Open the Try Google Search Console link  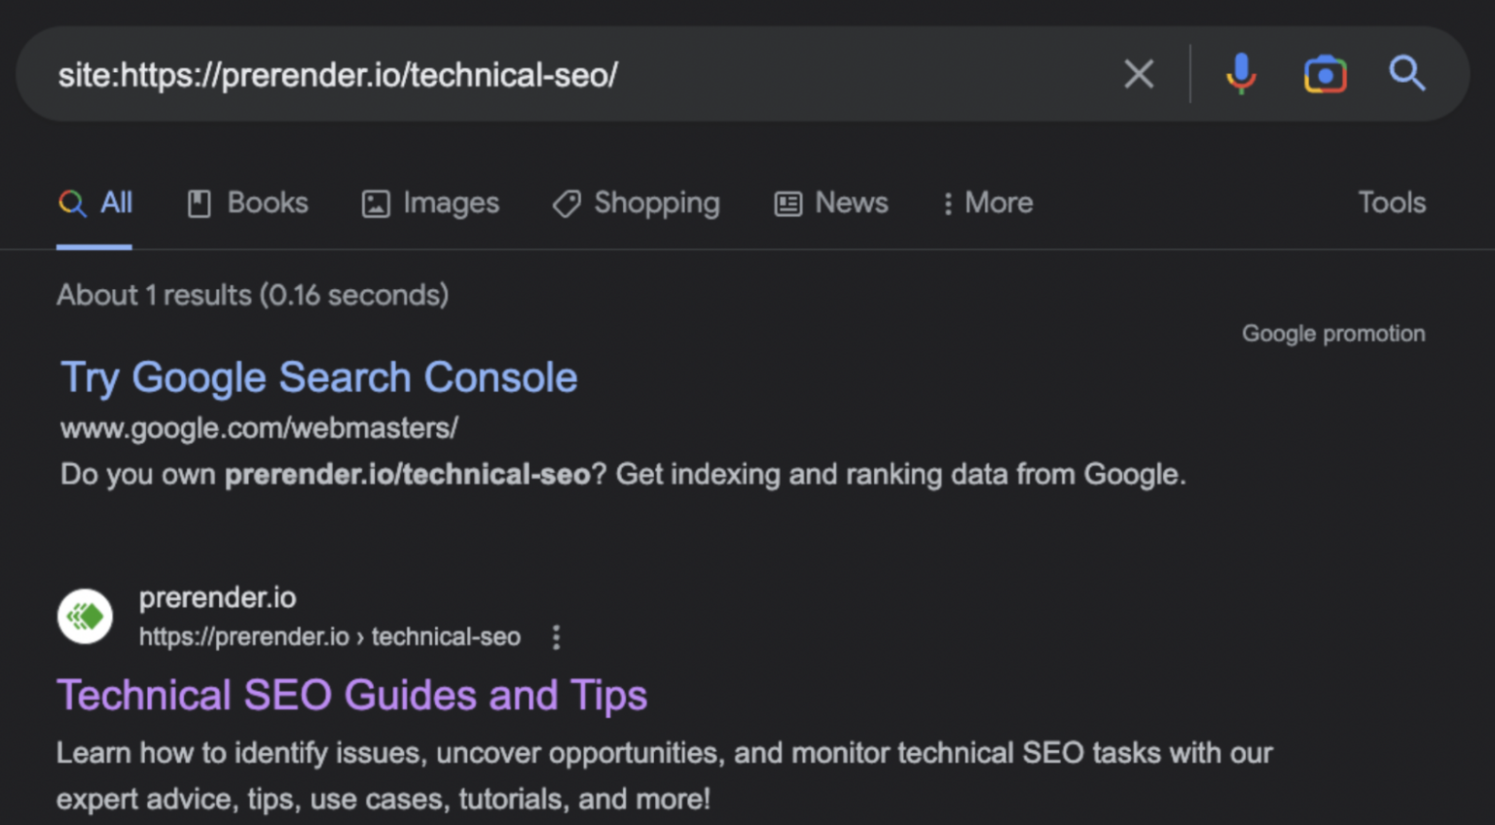318,377
